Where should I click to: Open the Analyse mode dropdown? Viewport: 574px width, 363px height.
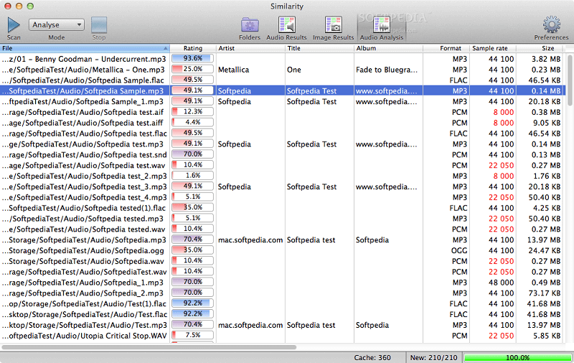tap(57, 24)
